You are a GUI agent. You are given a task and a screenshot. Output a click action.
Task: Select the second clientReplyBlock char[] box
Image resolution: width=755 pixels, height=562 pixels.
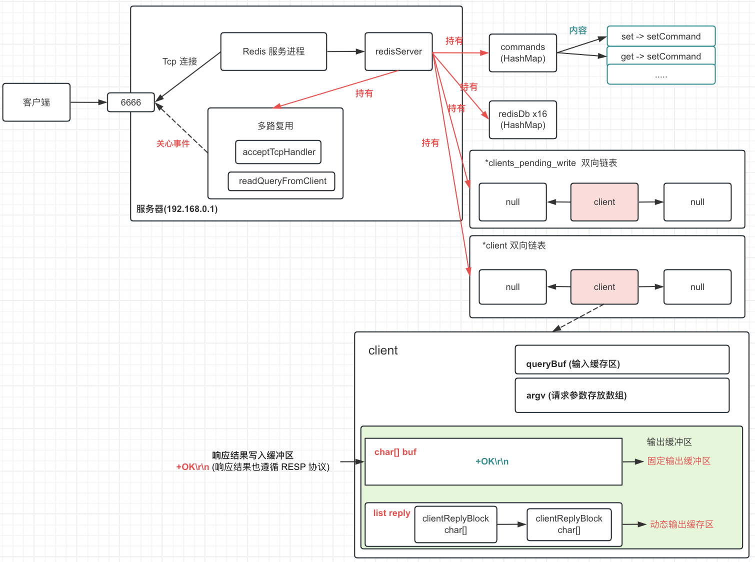coord(569,524)
